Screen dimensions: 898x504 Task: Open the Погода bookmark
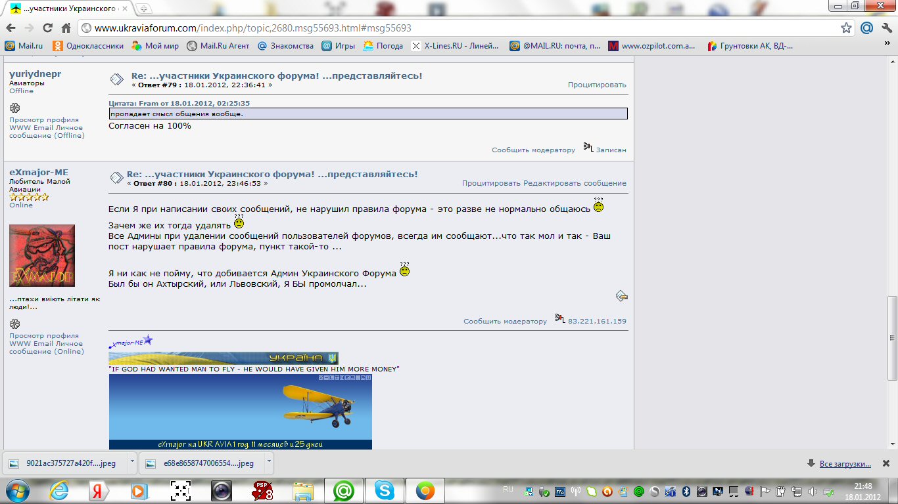click(383, 46)
